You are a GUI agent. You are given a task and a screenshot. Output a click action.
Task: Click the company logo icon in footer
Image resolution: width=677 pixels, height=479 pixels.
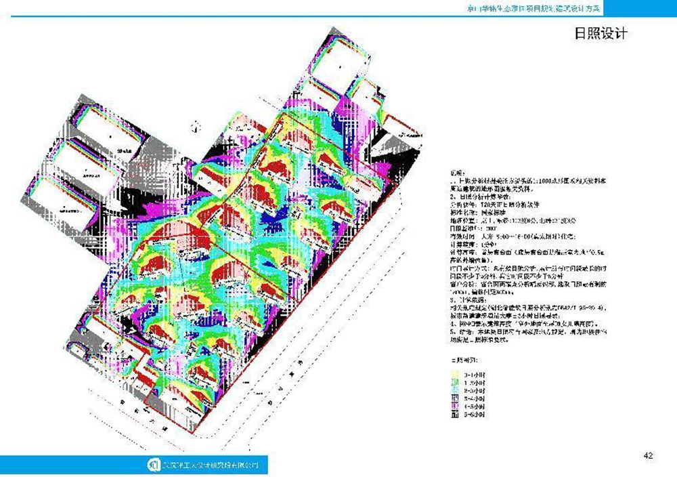pyautogui.click(x=152, y=466)
